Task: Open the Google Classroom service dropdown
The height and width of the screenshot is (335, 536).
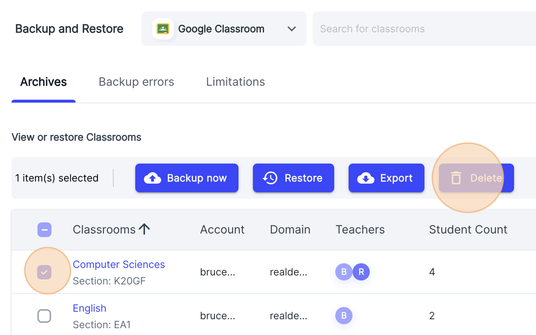Action: [x=292, y=28]
